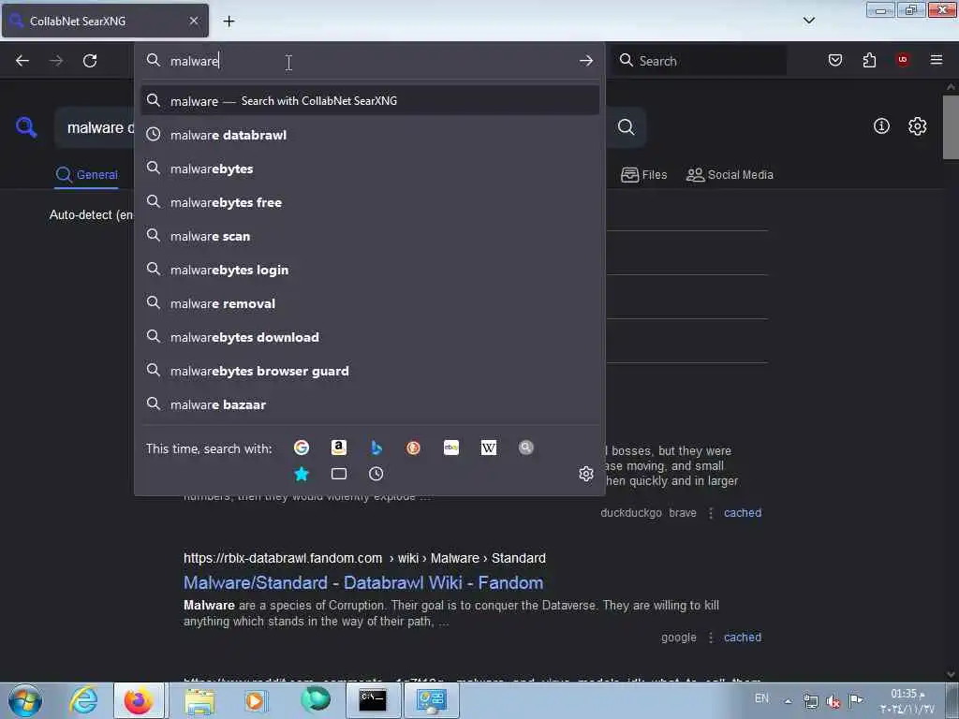Open the Extensions puzzle icon
The height and width of the screenshot is (719, 959).
[x=869, y=60]
